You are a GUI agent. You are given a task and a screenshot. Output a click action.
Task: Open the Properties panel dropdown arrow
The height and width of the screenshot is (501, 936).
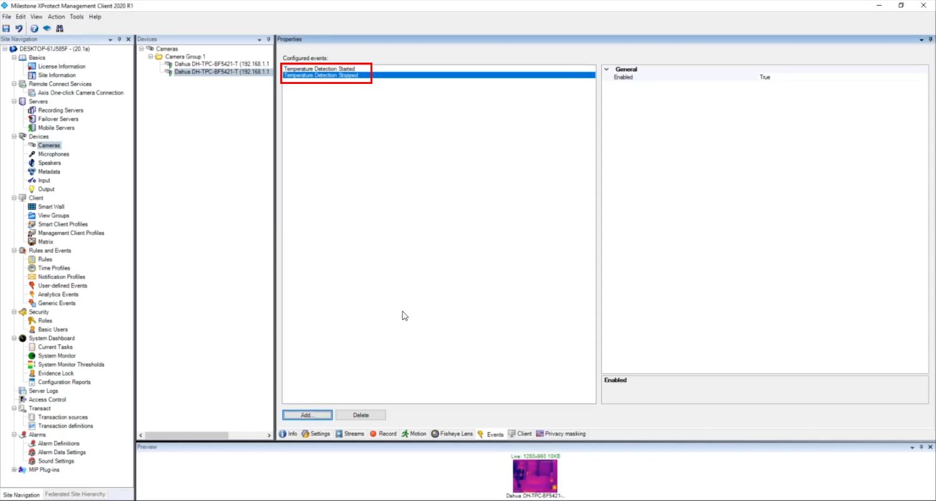(x=922, y=39)
